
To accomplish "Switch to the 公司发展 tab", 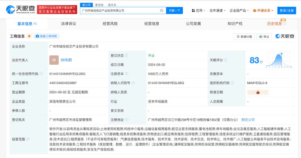I will [194, 23].
